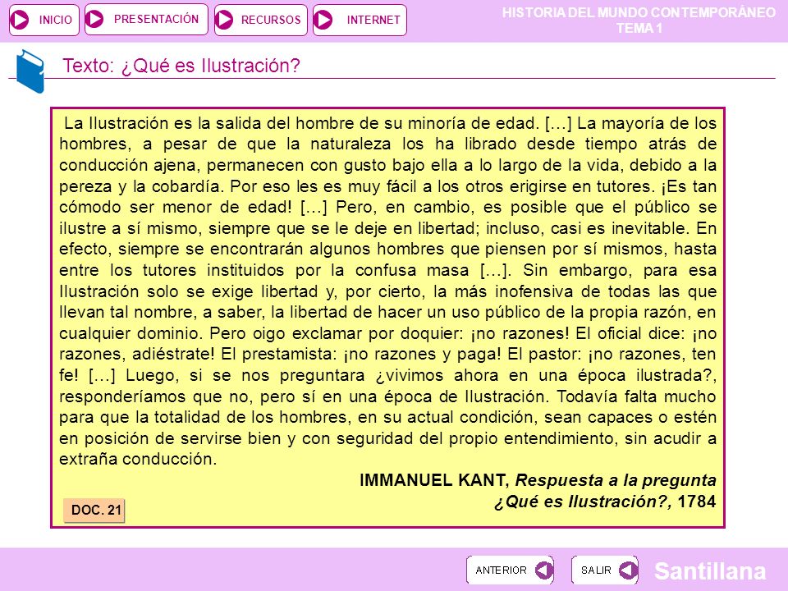Click the 'TEMA 1' header text

click(639, 28)
